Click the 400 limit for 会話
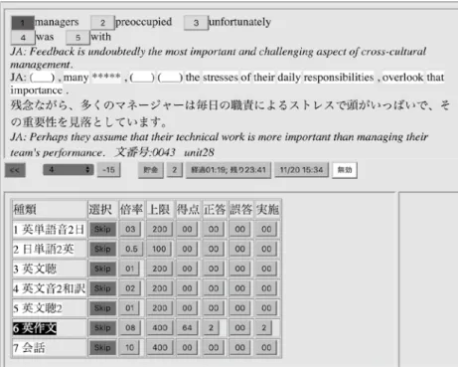This screenshot has height=367, width=458. pos(160,348)
